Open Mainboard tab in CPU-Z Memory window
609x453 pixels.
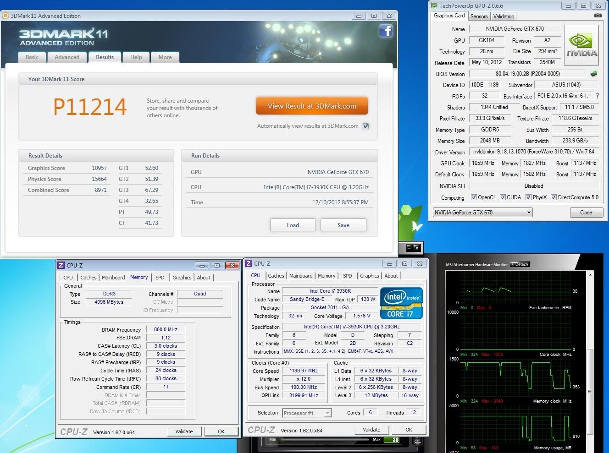coord(113,278)
